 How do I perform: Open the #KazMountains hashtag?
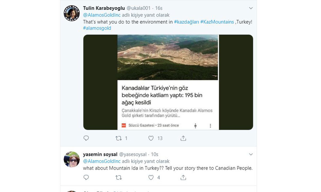[217, 22]
